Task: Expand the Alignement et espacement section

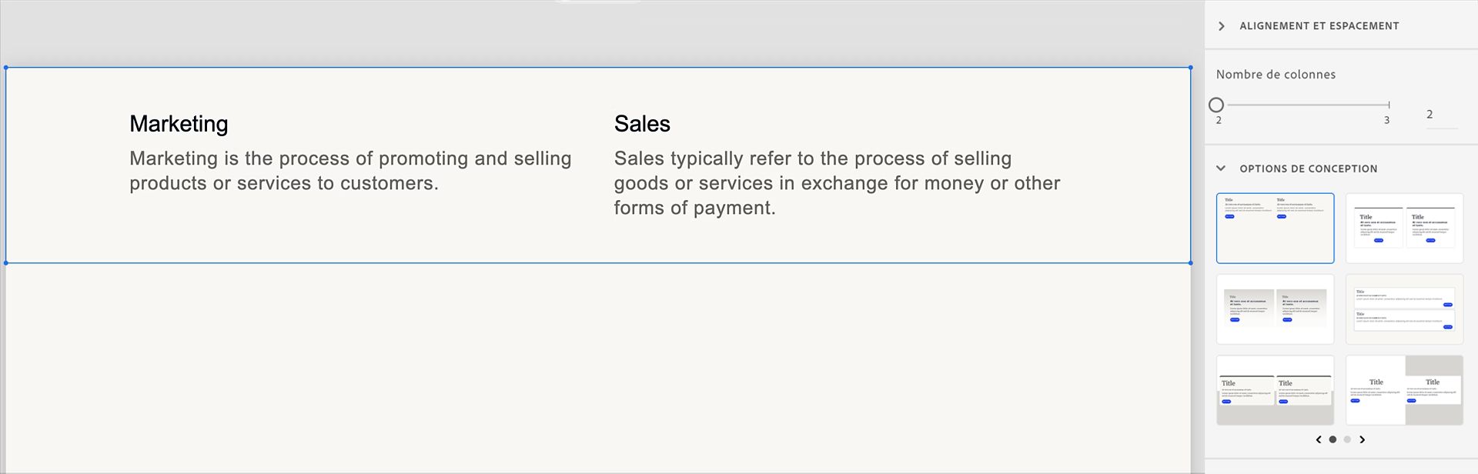Action: tap(1222, 26)
